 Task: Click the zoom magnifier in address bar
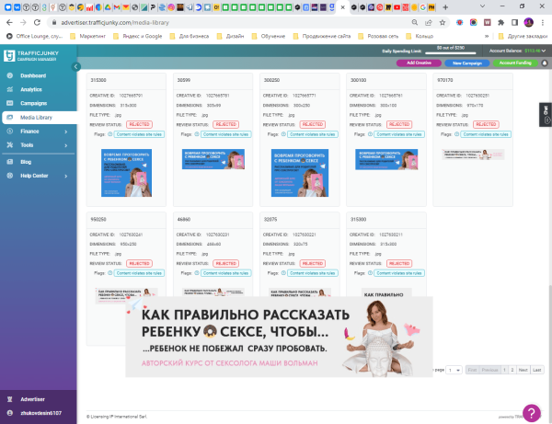pos(415,22)
